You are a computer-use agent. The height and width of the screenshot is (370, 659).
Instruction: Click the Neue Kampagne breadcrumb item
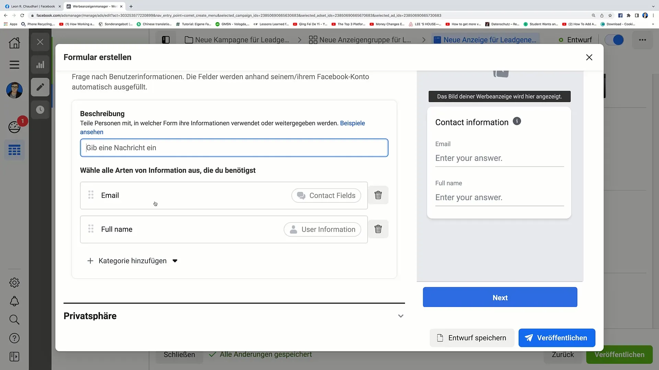tap(242, 40)
